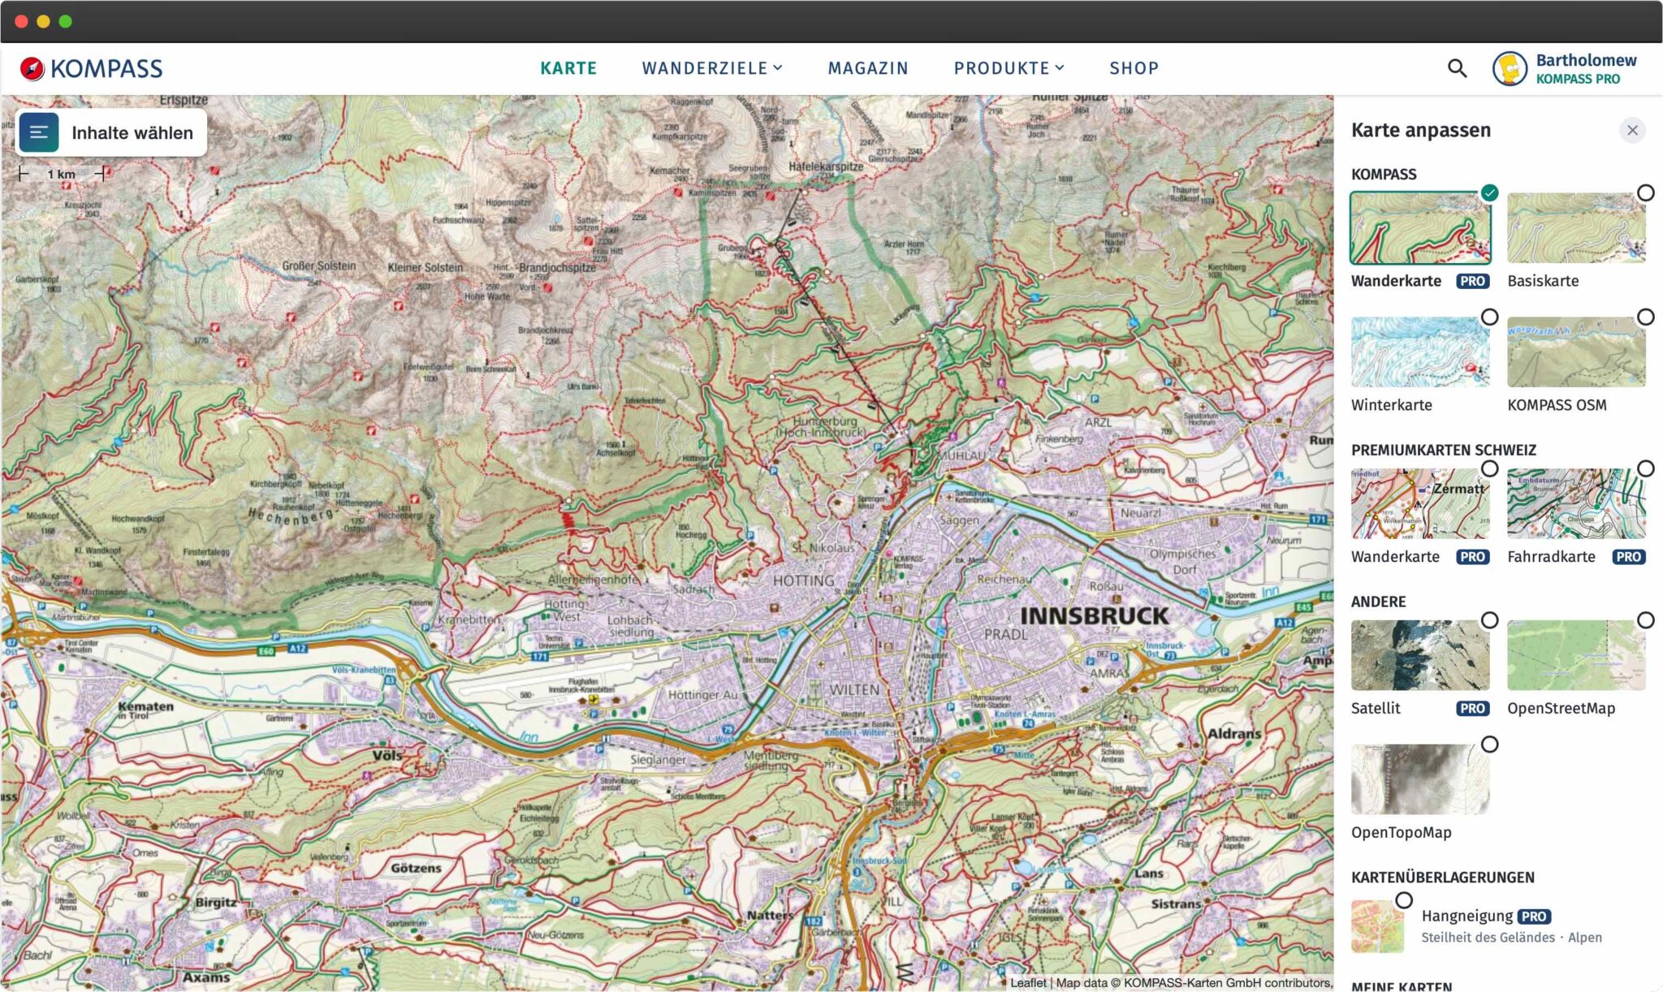Select the OpenStreetMap radio button
Image resolution: width=1663 pixels, height=992 pixels.
[1645, 620]
